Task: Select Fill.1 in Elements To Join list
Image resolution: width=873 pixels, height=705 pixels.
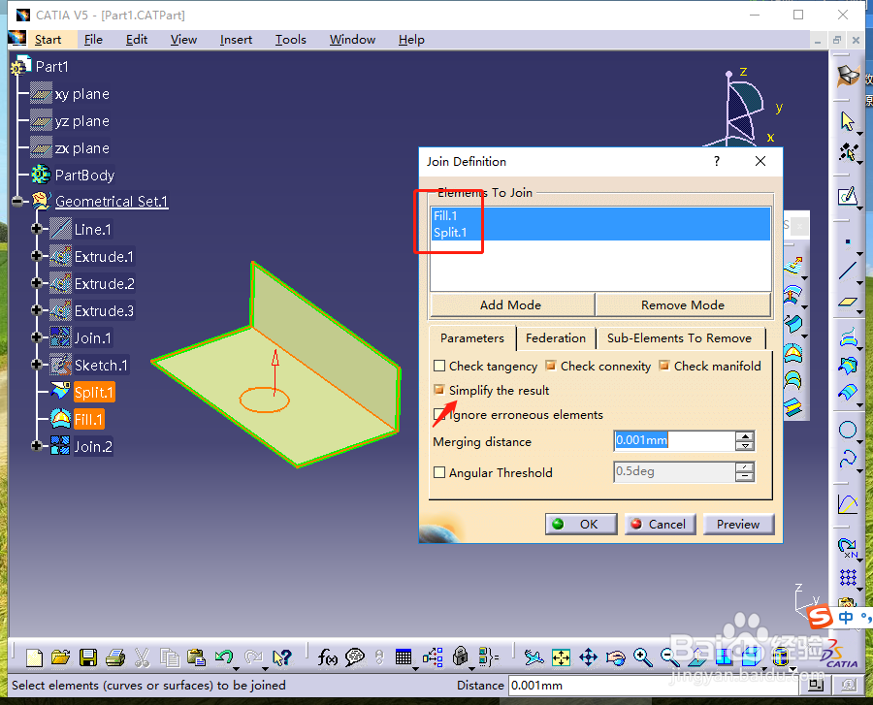Action: 600,216
